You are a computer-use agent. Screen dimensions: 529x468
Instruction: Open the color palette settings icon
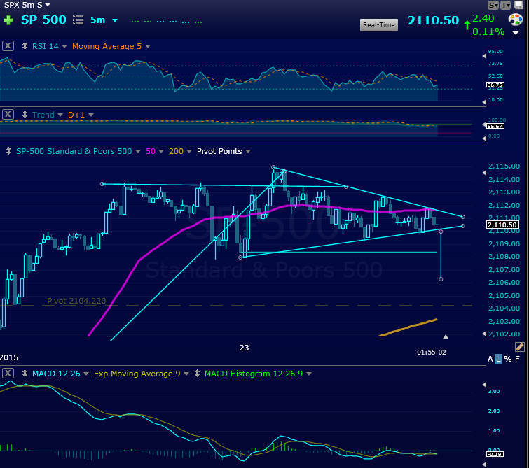click(516, 20)
